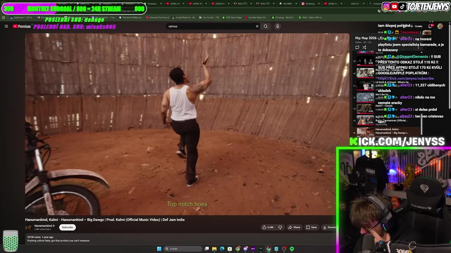Open File Explorer from the taskbar
This screenshot has width=451, height=253.
pos(214,249)
